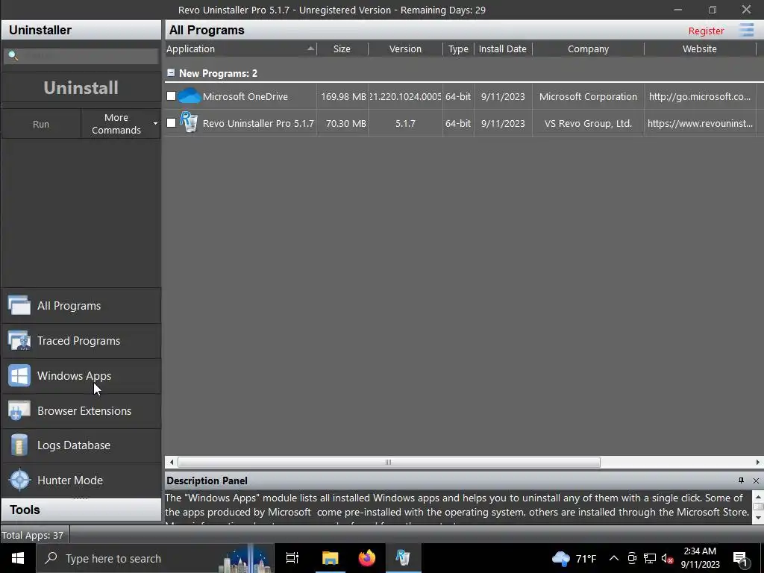764x573 pixels.
Task: Focus the Uninstaller search field
Action: pos(81,56)
